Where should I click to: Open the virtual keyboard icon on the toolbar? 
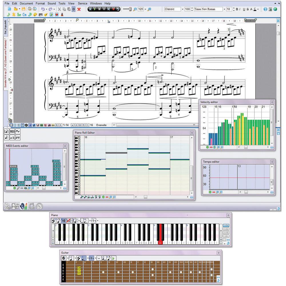click(x=40, y=14)
